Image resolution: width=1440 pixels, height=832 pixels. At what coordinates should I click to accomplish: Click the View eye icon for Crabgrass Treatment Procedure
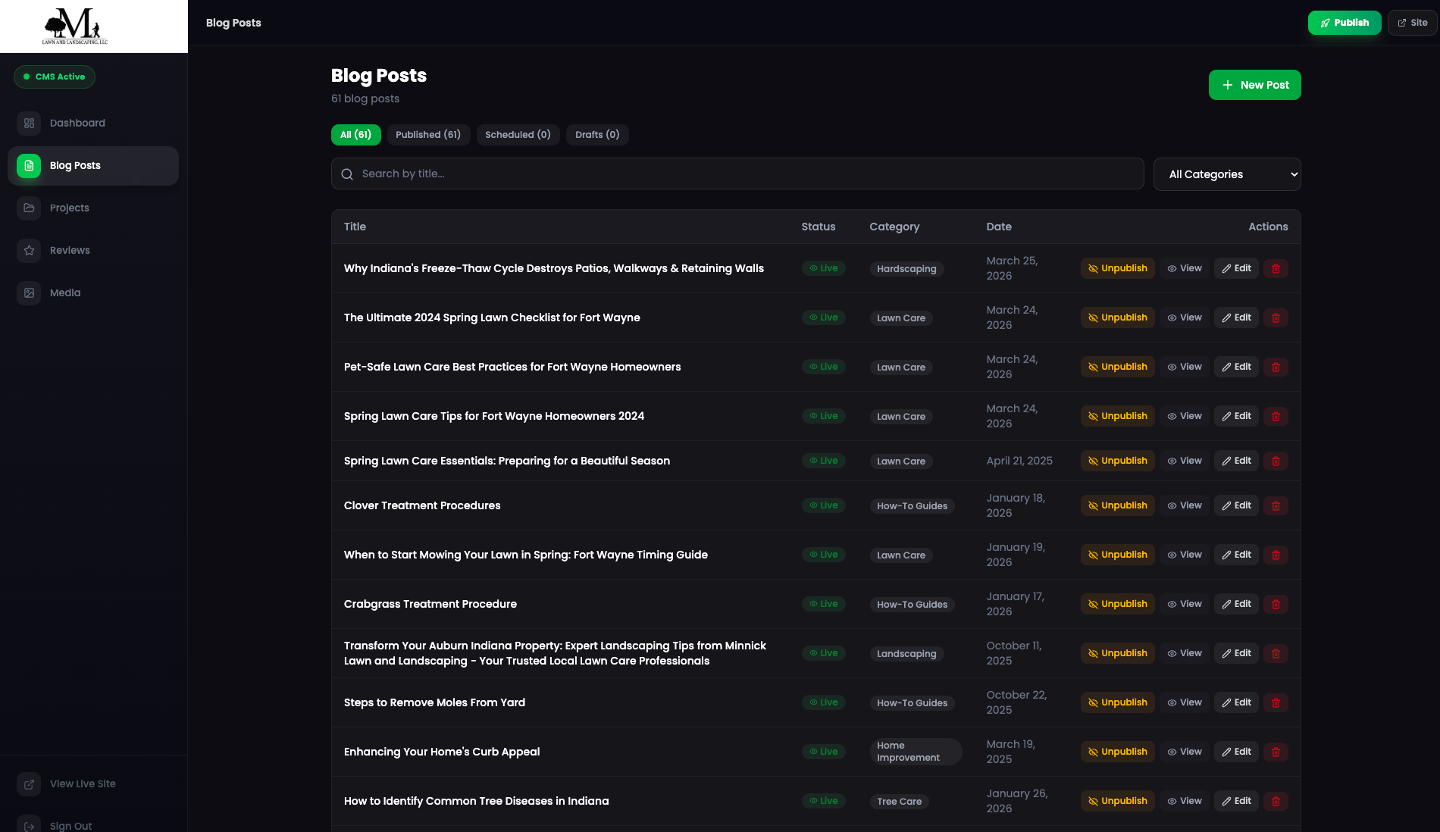pyautogui.click(x=1172, y=604)
